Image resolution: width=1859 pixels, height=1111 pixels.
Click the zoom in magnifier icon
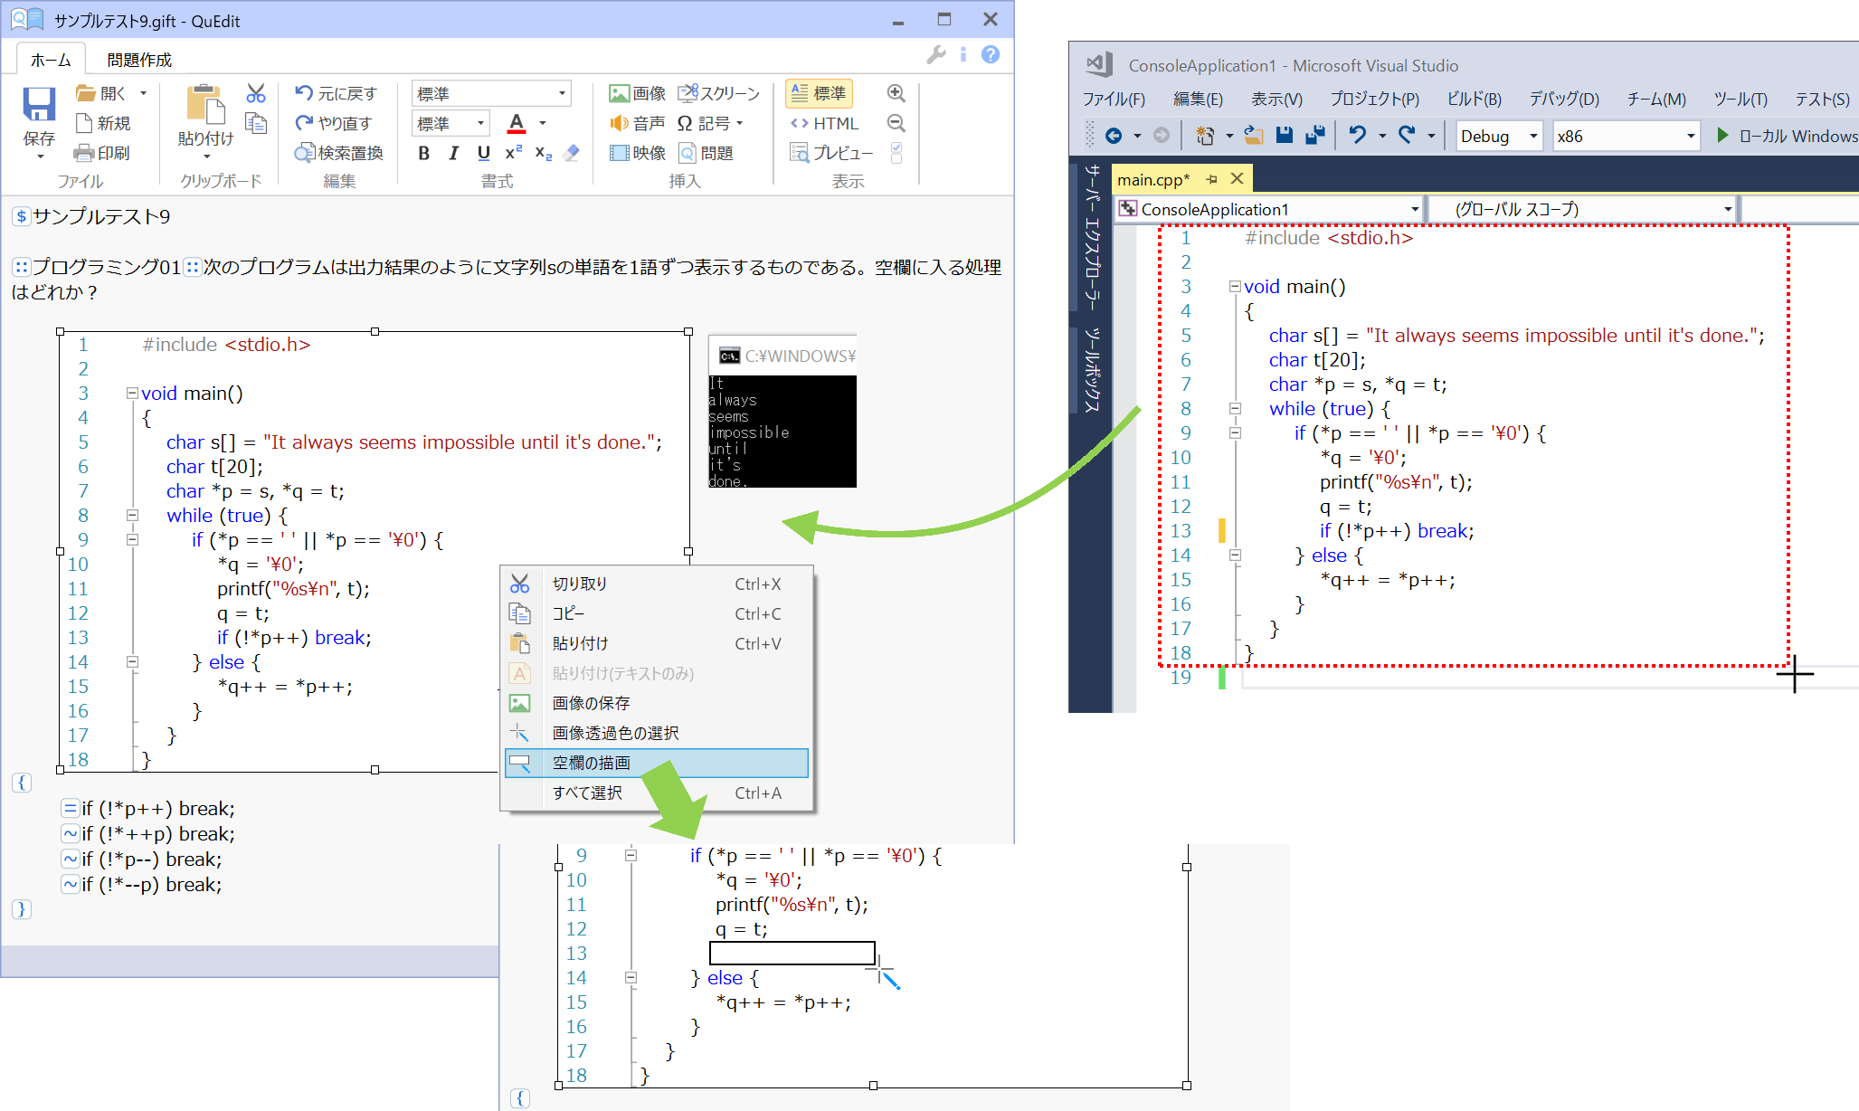click(896, 93)
